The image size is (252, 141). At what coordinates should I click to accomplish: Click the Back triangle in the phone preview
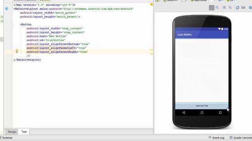coord(183,112)
